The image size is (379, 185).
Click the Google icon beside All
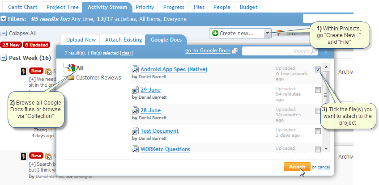click(x=71, y=68)
